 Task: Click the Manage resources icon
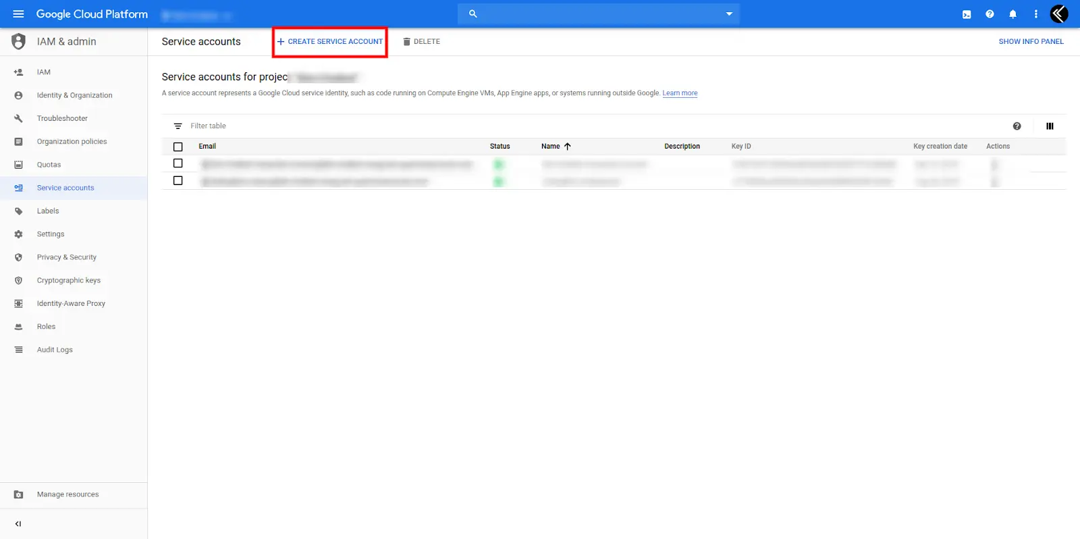coord(18,494)
